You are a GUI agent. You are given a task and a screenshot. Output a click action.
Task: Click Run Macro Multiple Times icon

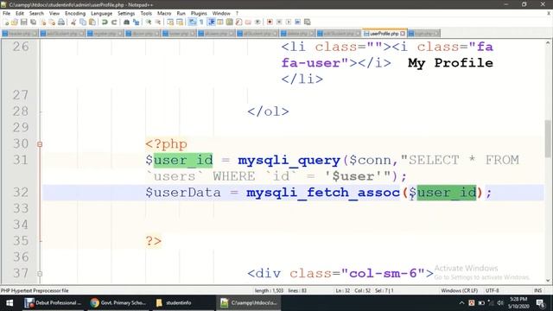298,22
